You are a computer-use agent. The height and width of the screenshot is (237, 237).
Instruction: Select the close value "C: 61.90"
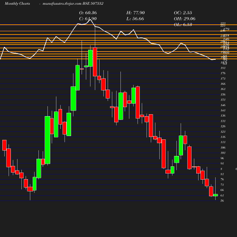pos(88,19)
